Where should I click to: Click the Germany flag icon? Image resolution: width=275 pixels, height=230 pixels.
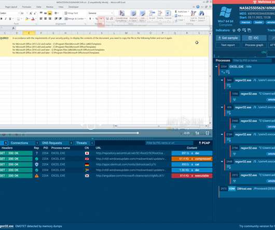pos(87,165)
